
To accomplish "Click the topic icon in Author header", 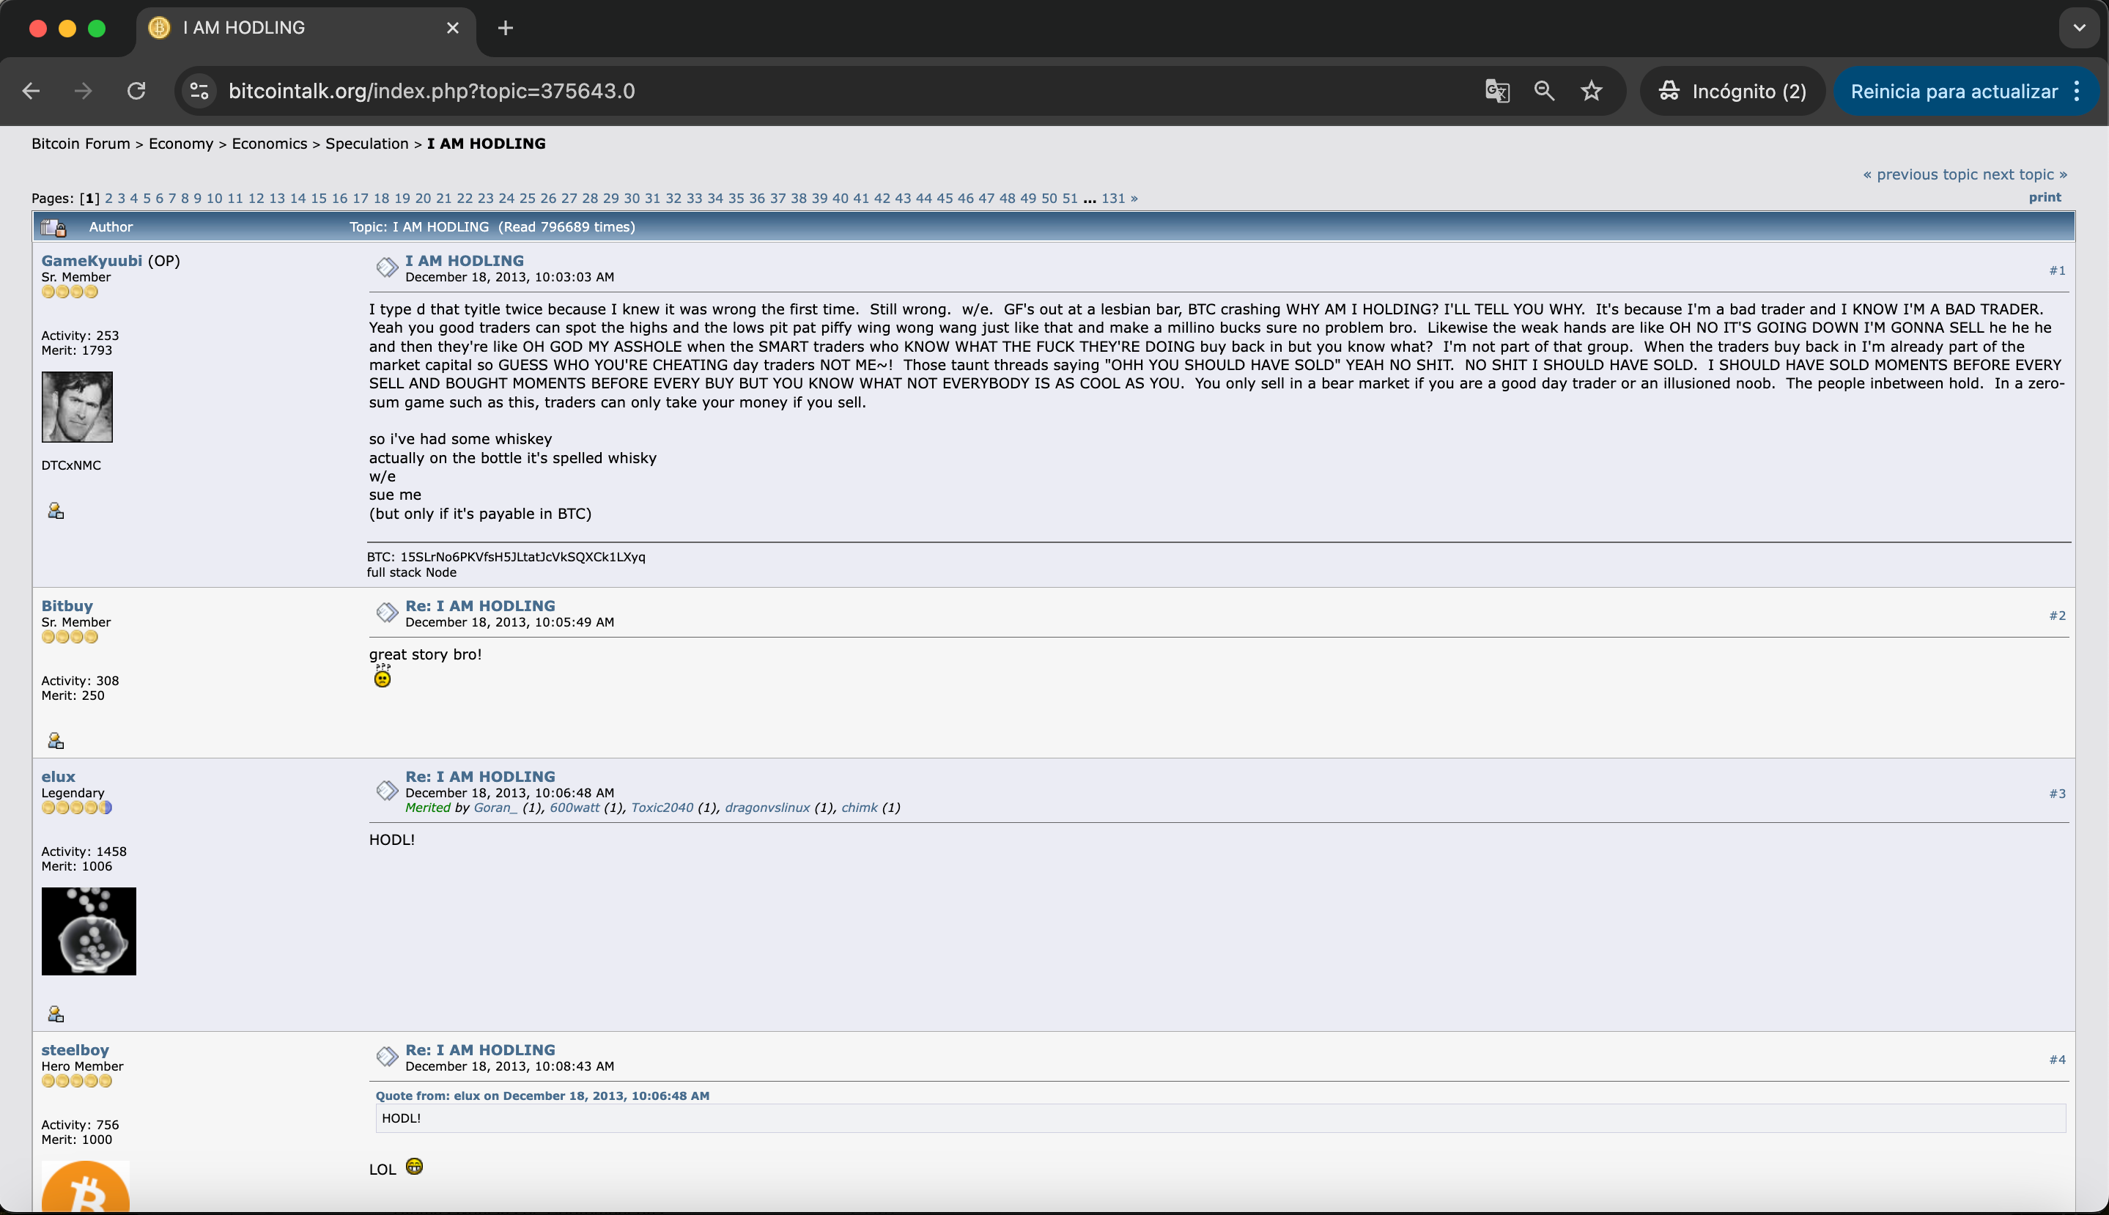I will tap(54, 227).
